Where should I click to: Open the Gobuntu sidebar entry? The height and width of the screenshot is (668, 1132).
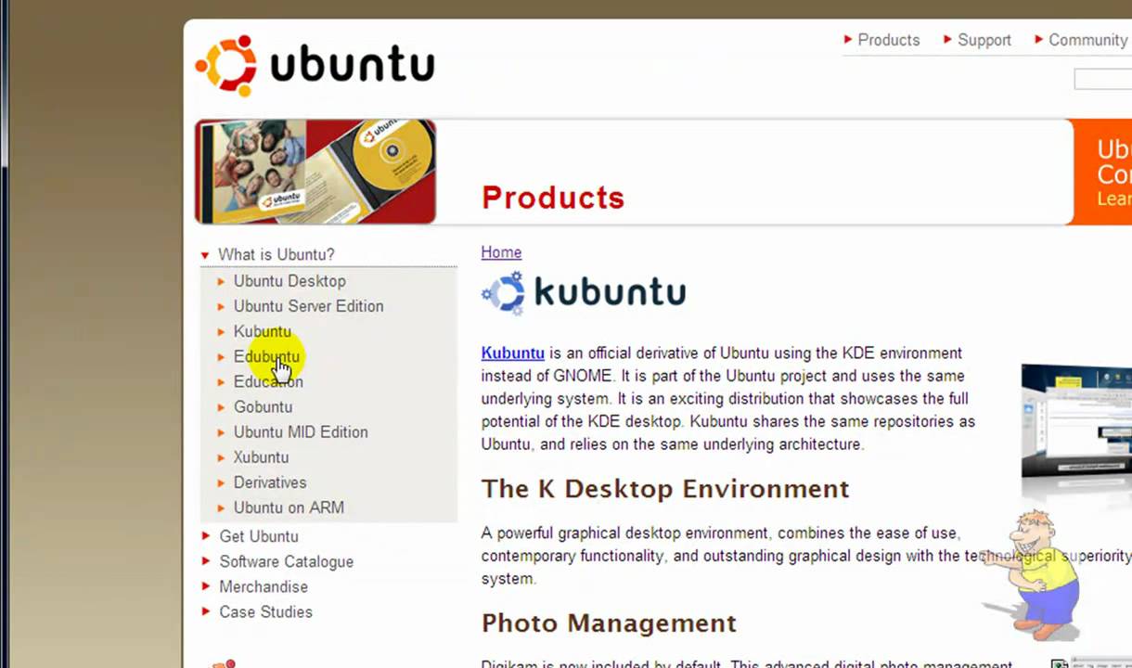point(263,406)
